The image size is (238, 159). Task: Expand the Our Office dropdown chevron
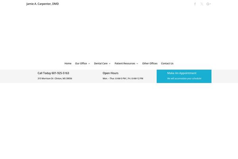click(89, 64)
